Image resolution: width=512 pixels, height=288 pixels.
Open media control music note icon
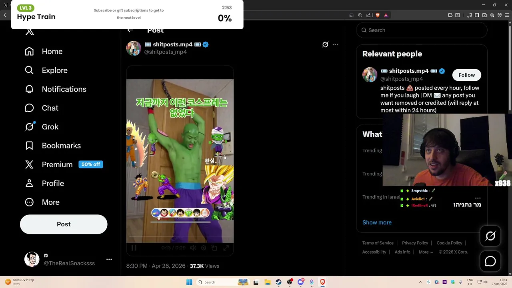pyautogui.click(x=470, y=15)
